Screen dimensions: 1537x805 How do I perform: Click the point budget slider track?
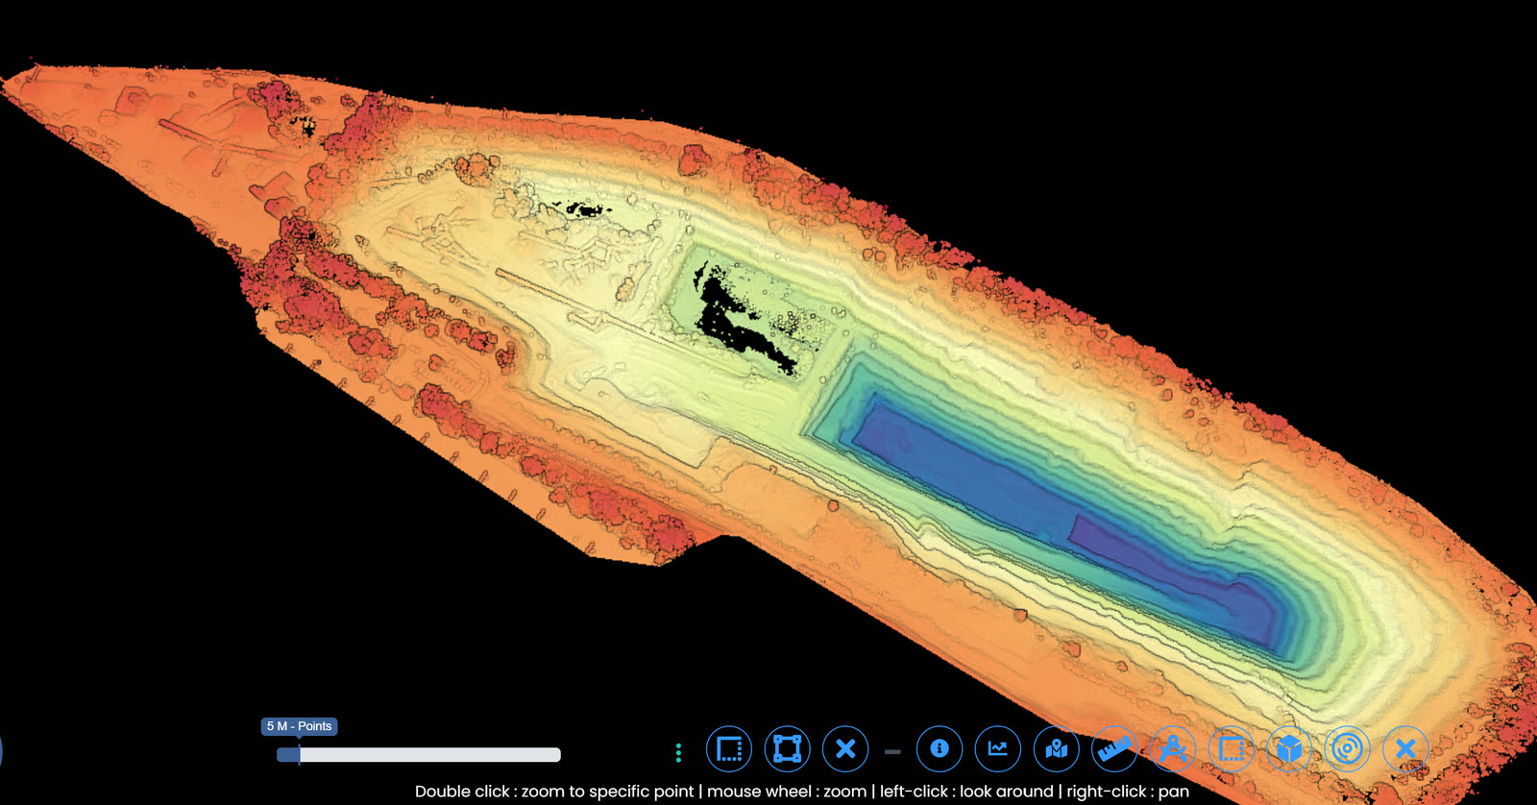(419, 755)
